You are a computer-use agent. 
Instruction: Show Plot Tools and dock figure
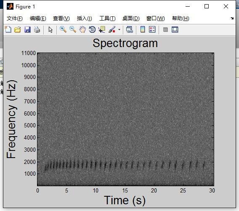pos(175,29)
